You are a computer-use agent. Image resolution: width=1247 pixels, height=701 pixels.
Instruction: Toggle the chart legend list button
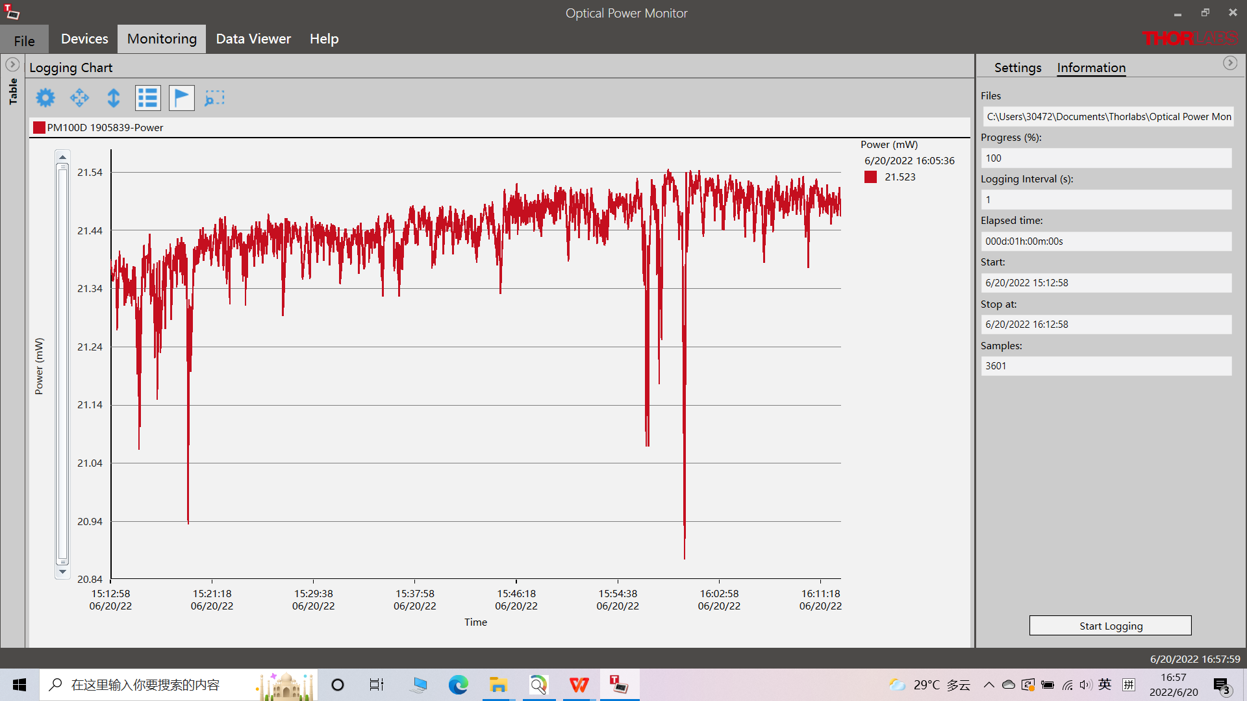coord(147,98)
